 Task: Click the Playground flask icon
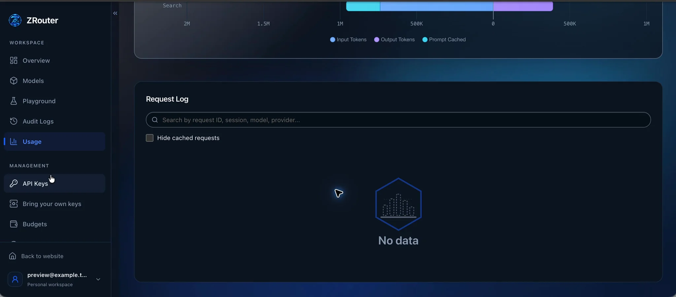(x=14, y=101)
